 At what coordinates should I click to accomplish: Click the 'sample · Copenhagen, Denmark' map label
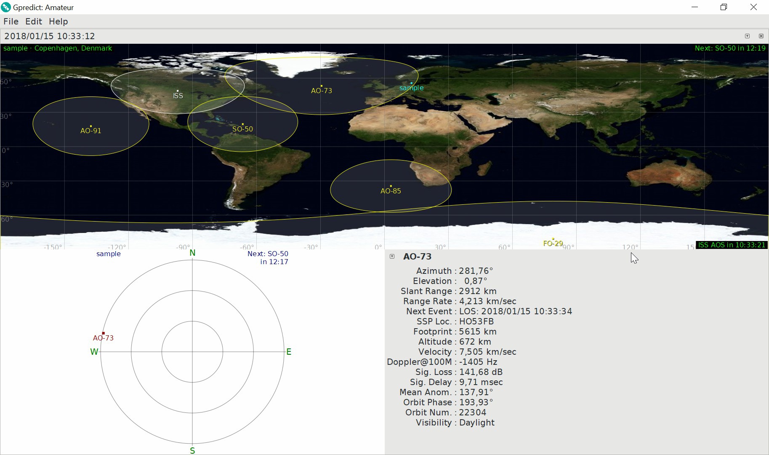coord(58,48)
